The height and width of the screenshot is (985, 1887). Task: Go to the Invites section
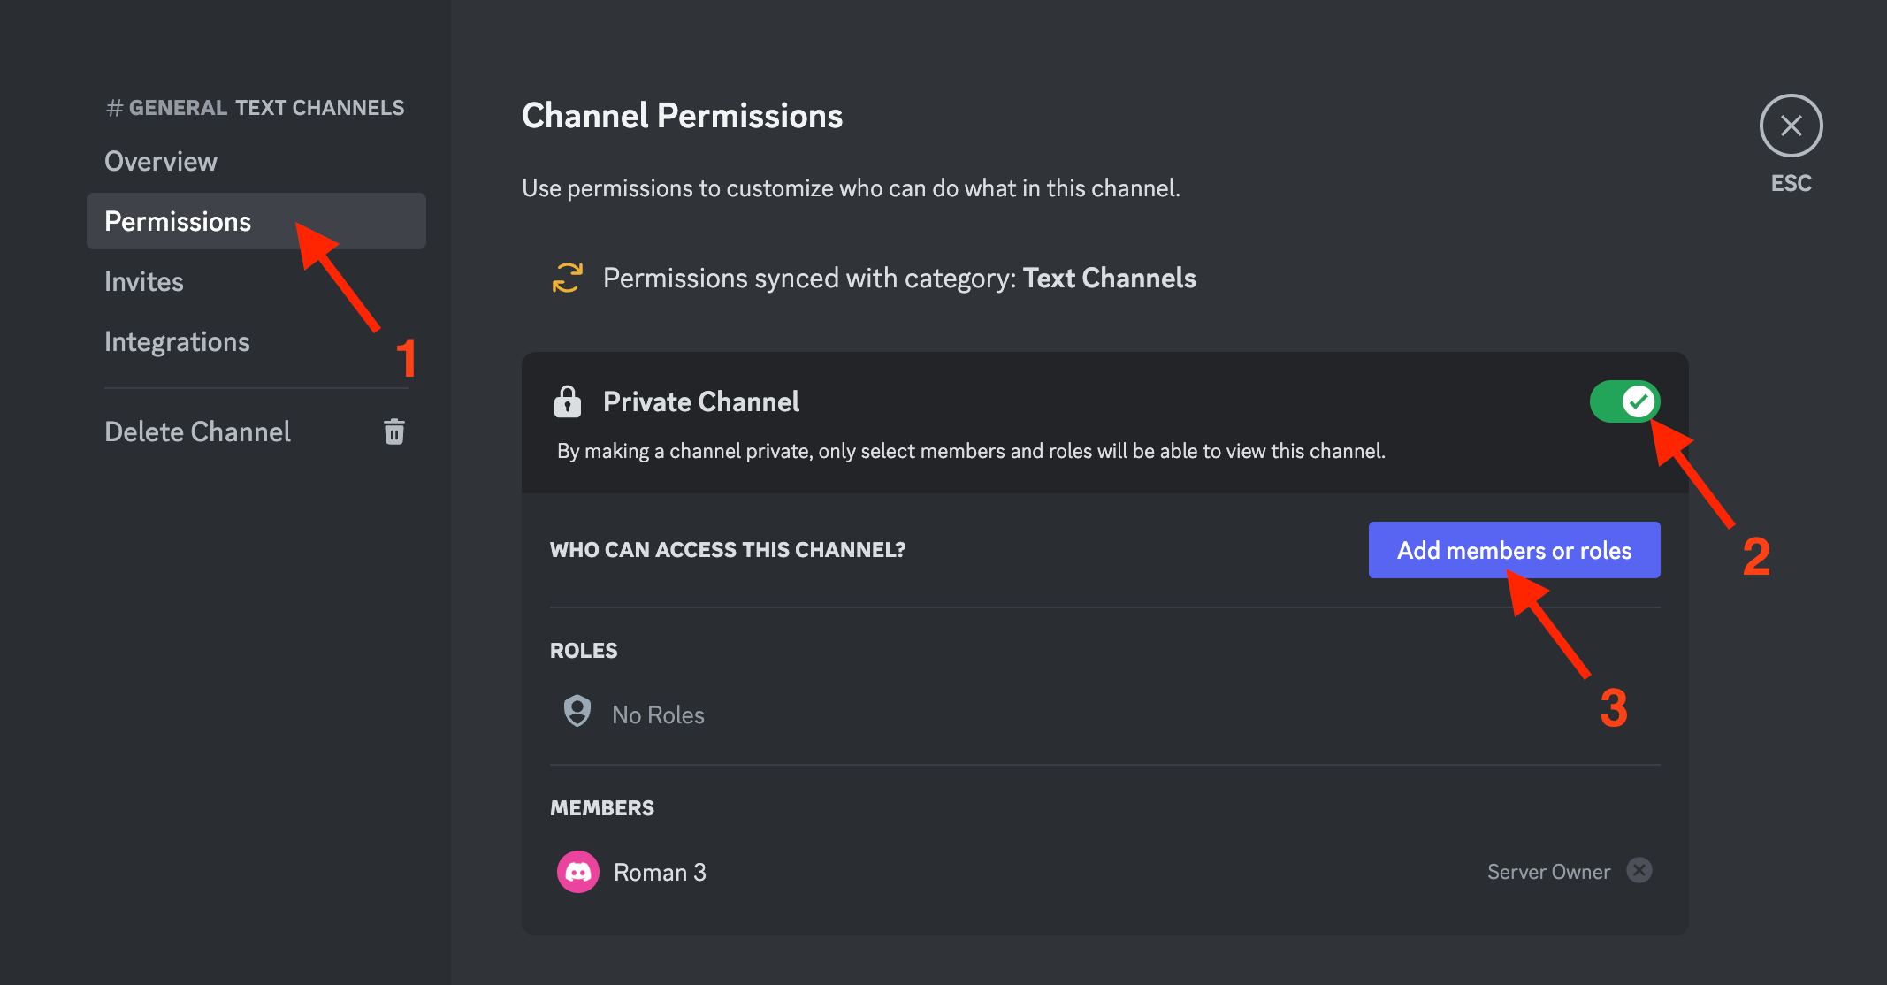pos(144,282)
